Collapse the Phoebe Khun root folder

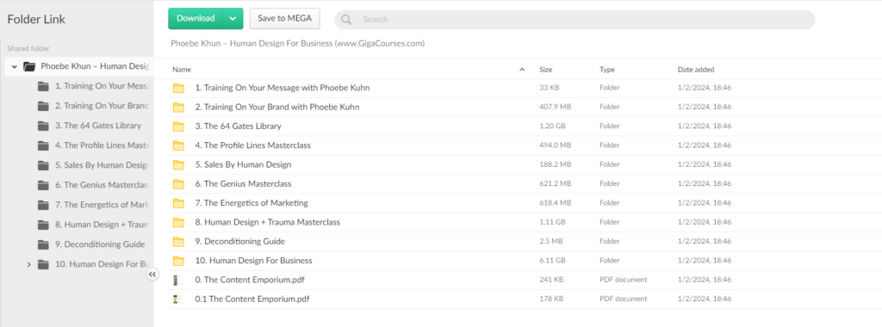pos(14,66)
